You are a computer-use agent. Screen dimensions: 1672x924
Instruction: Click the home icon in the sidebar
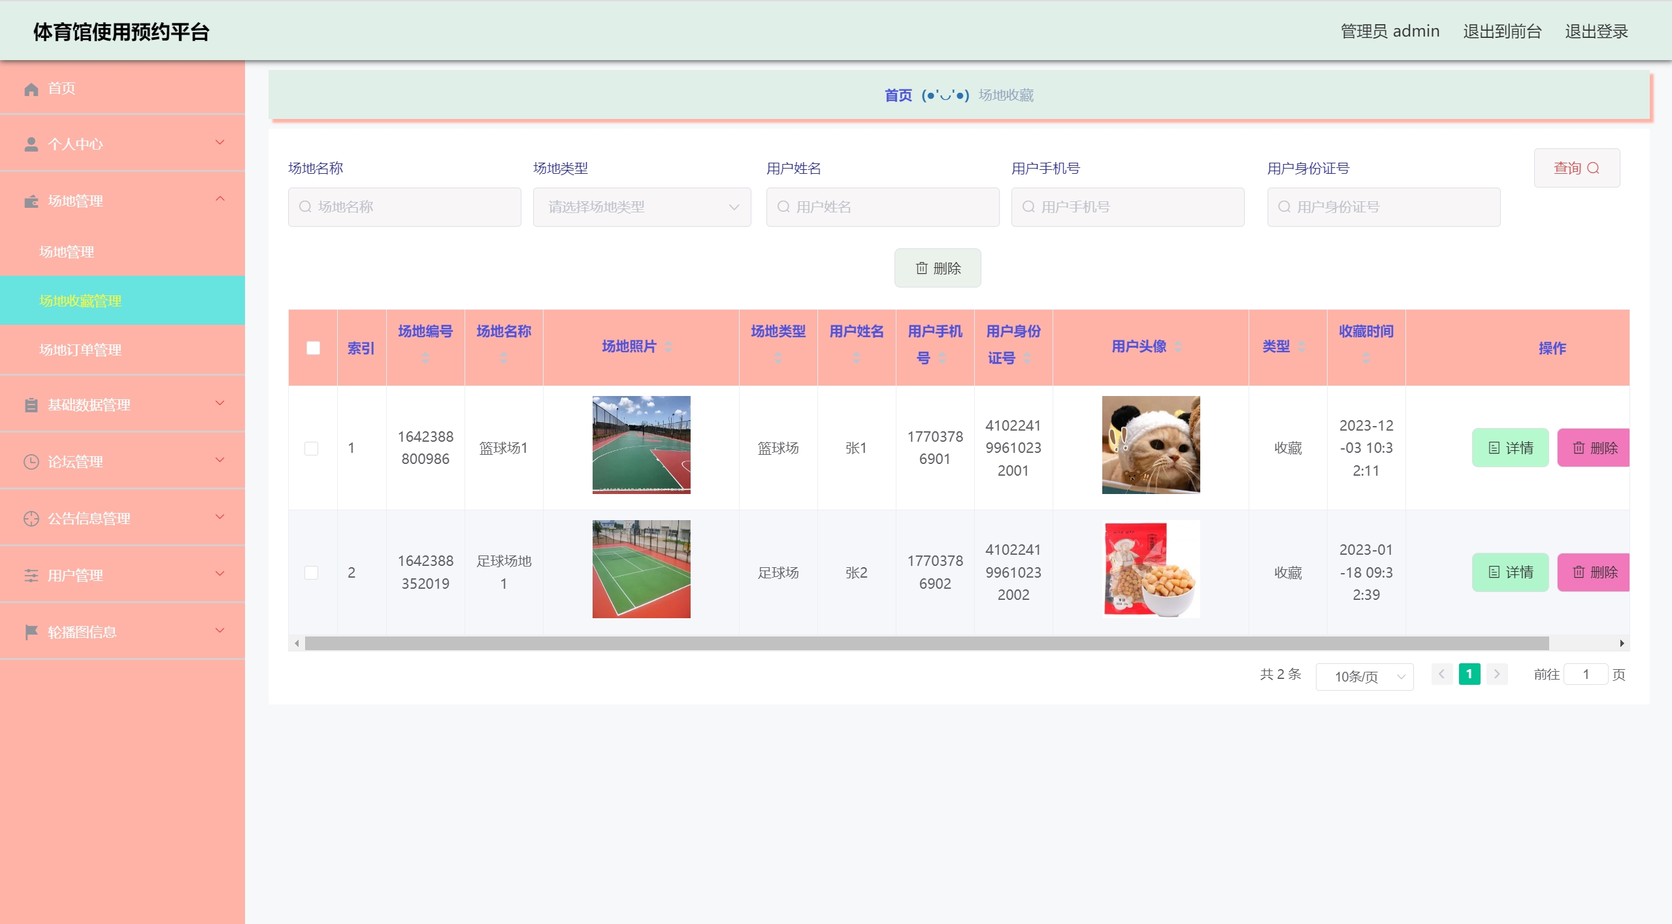(31, 89)
